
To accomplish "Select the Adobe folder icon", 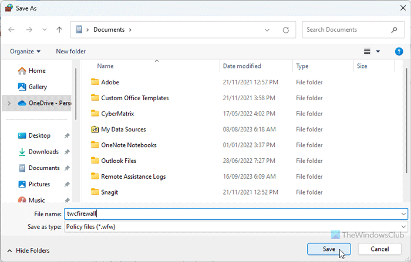I will click(95, 83).
